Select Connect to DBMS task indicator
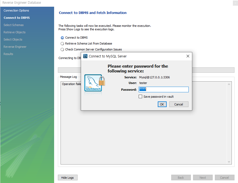The image size is (238, 183). point(62,38)
